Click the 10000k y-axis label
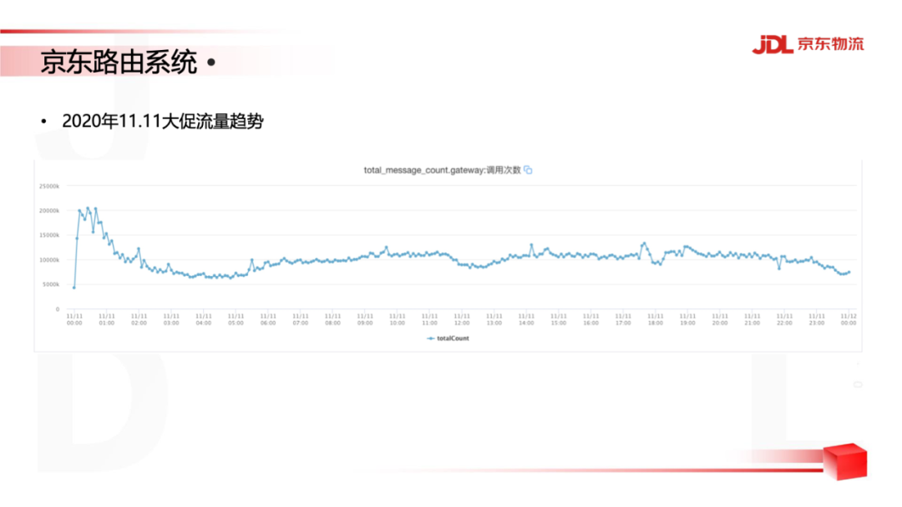Screen dimensions: 902x507 (49, 260)
